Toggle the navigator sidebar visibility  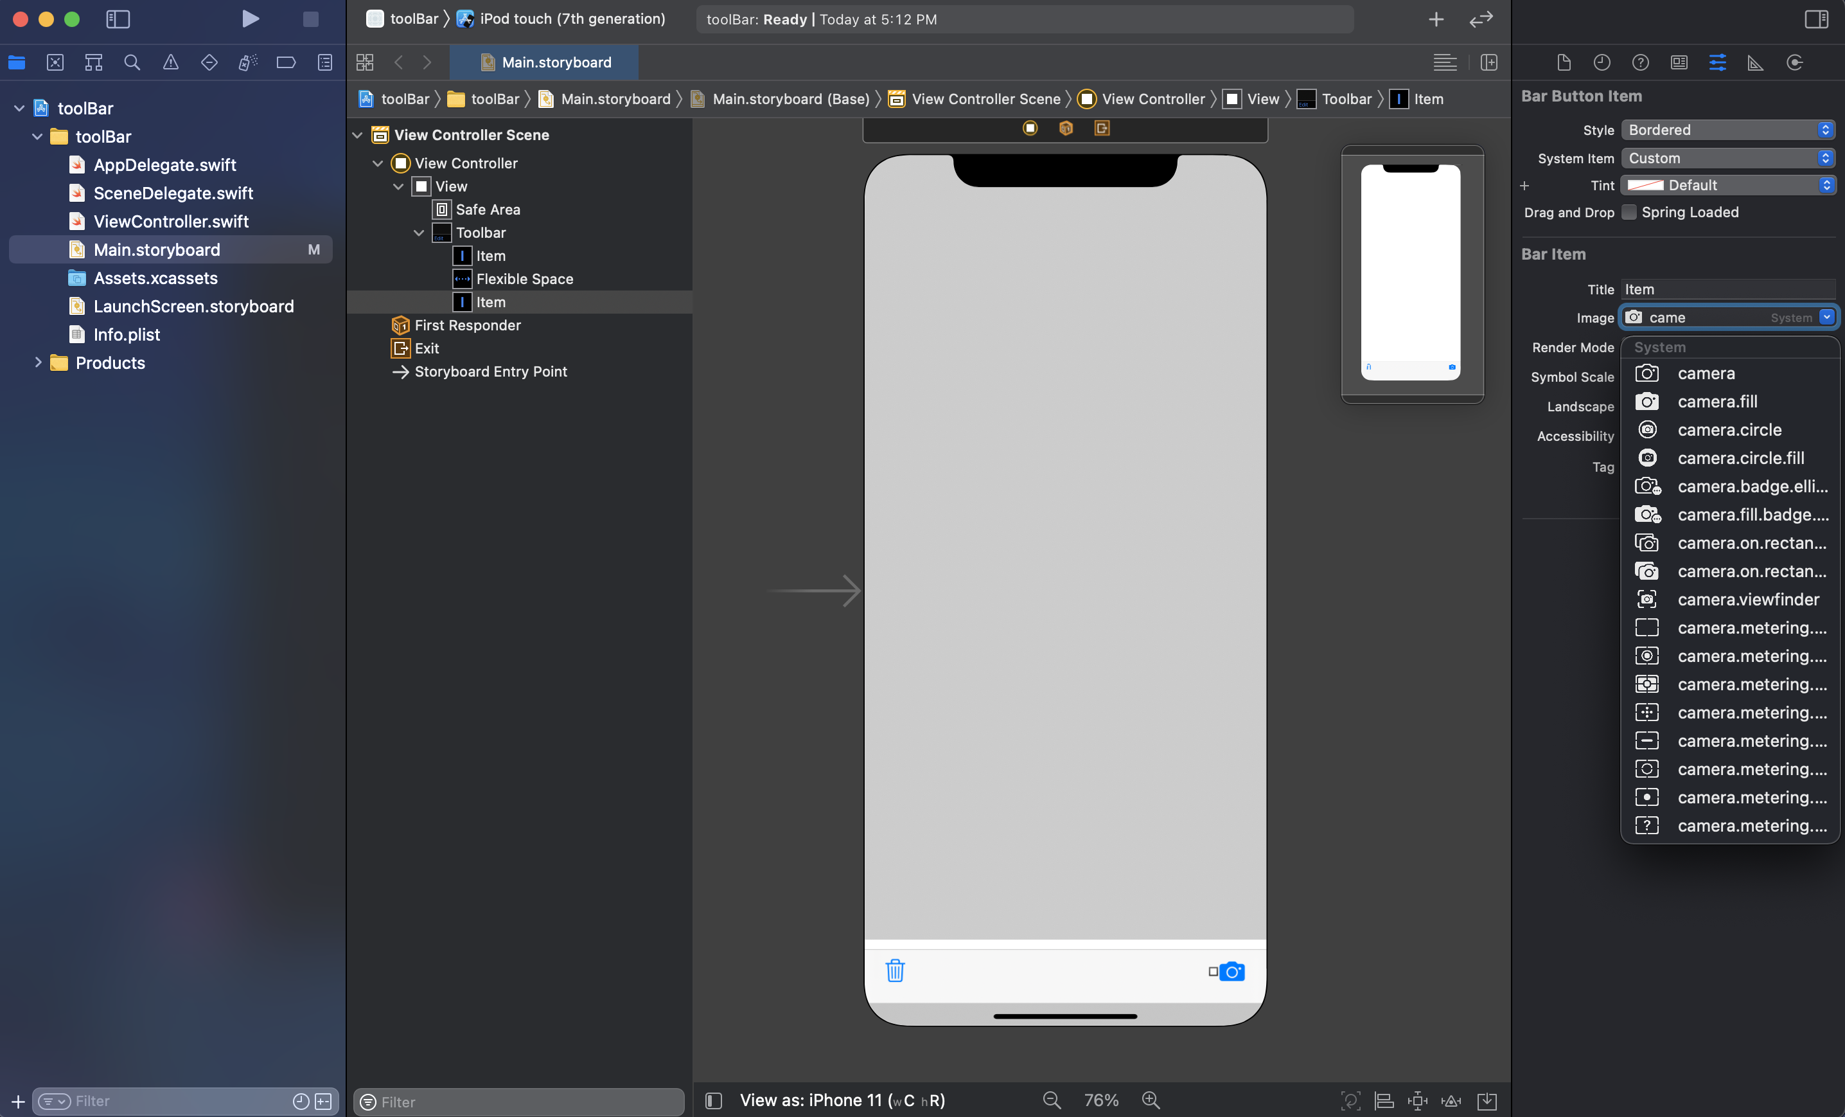pos(118,19)
